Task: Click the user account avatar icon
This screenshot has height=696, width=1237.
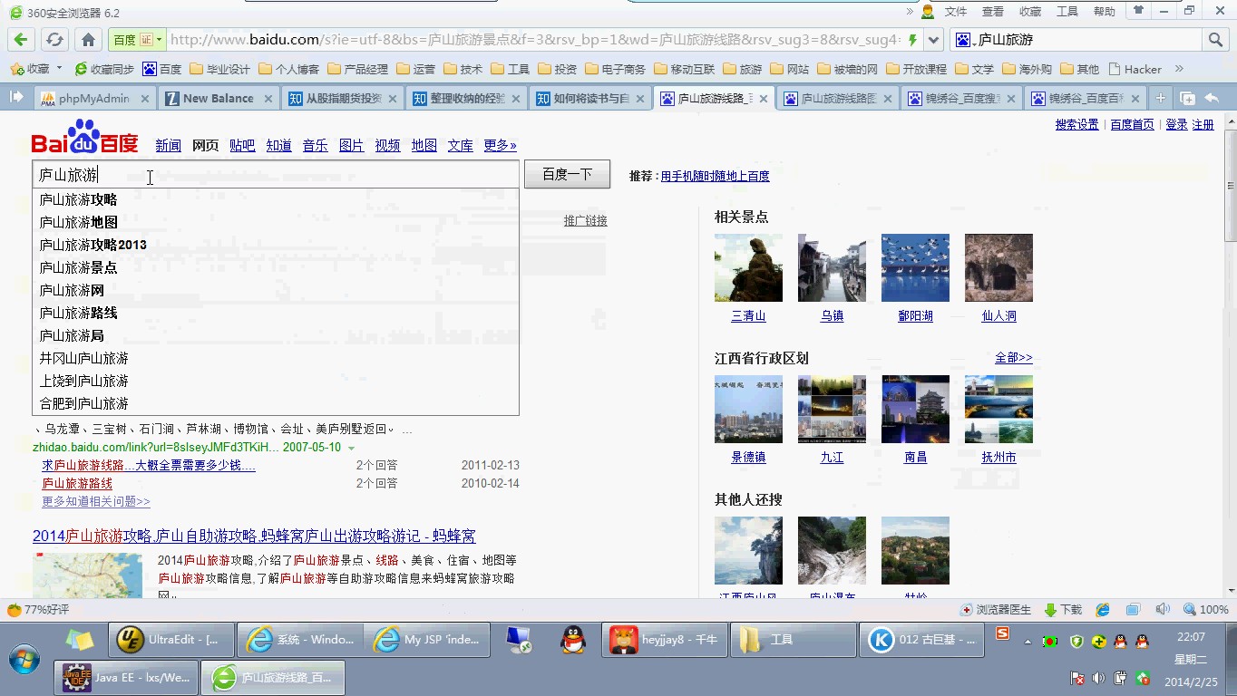Action: click(x=927, y=12)
